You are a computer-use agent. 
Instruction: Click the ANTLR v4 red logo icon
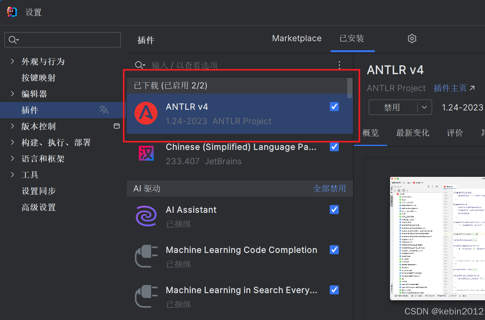coord(146,113)
